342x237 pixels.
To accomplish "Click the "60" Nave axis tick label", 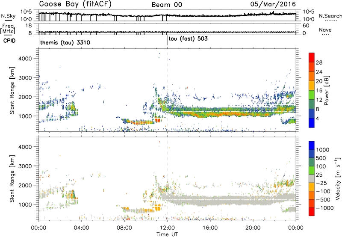I will [x=306, y=26].
